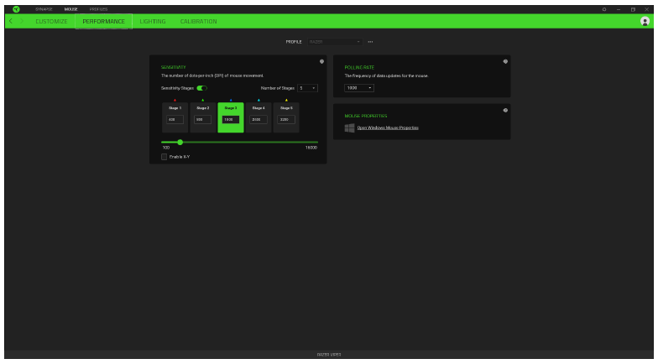Screen dimensions: 658x364
Task: Go back with the left arrow
Action: point(11,21)
